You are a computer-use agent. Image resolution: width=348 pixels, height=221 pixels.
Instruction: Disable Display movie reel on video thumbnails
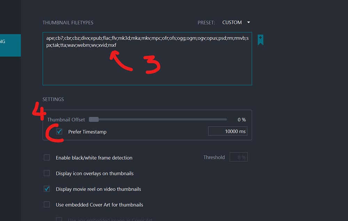point(47,189)
